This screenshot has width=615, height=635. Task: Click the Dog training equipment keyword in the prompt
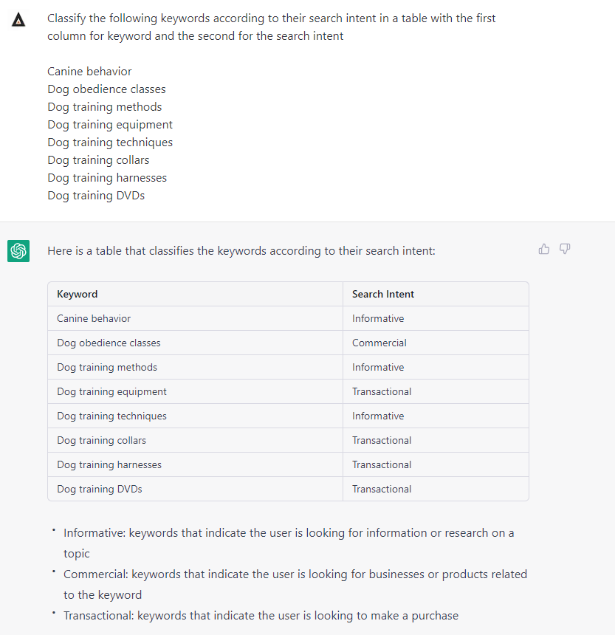click(109, 124)
